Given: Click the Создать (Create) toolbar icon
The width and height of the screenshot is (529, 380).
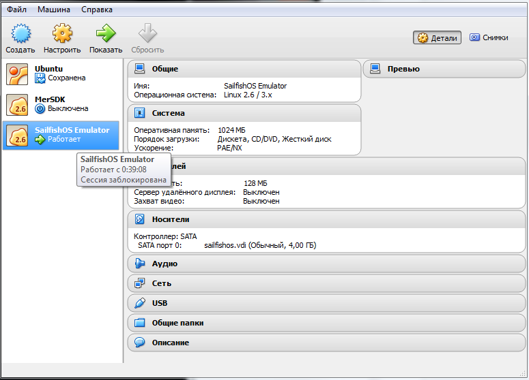Looking at the screenshot, I should 20,33.
